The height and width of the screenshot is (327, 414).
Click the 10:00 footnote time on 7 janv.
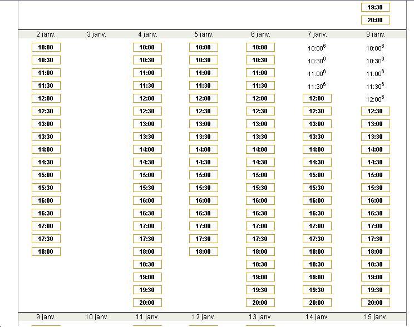click(317, 48)
